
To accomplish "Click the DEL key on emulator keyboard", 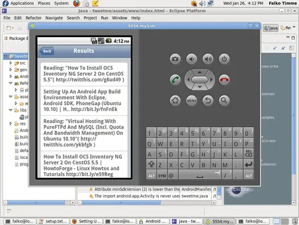I will [248, 153].
